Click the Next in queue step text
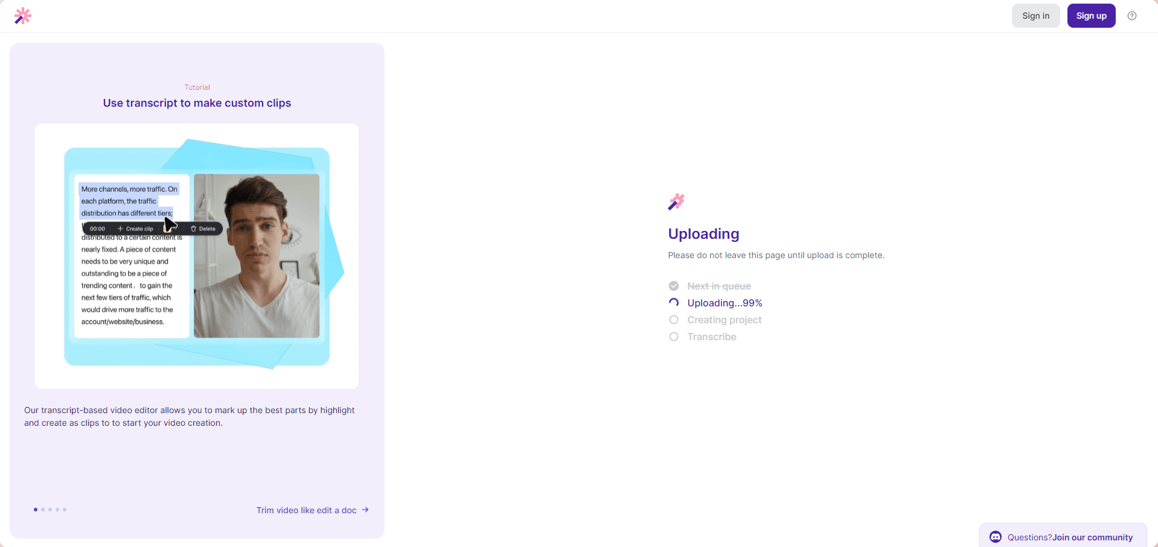The image size is (1158, 547). (x=719, y=286)
